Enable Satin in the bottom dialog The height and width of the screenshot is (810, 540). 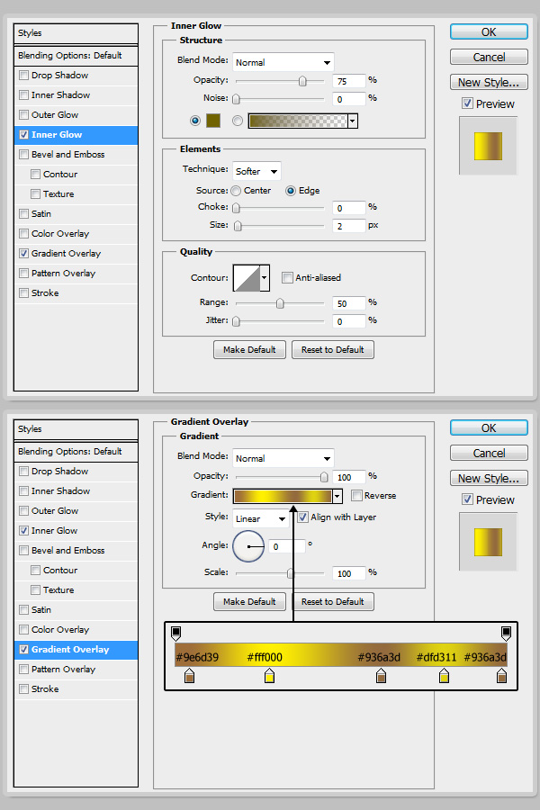23,610
